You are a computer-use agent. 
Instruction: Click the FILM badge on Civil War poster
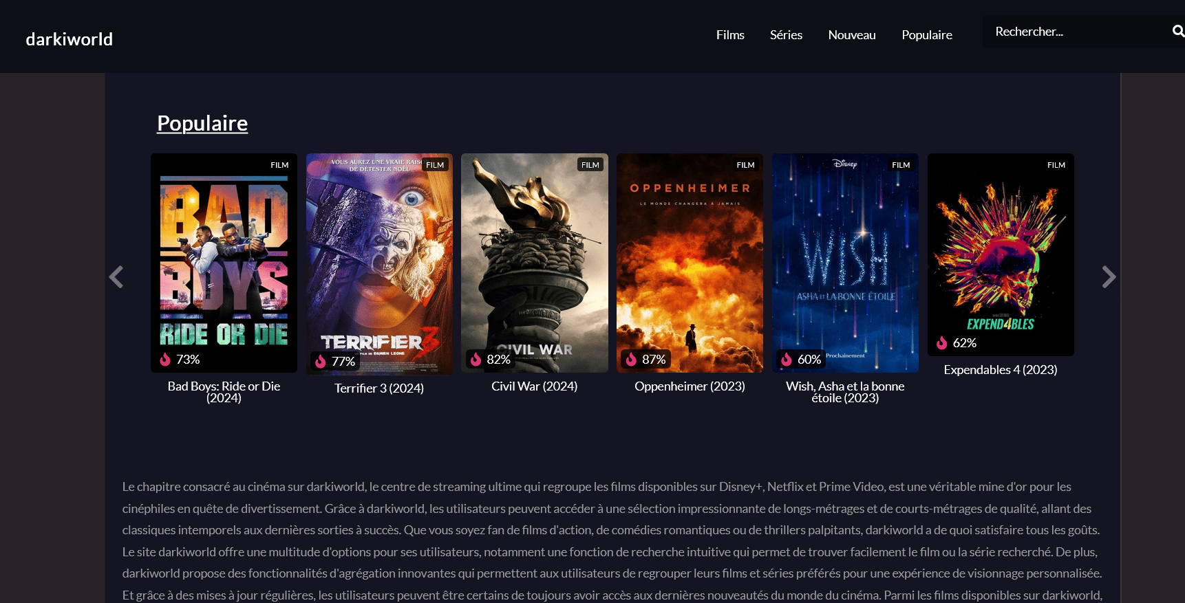point(590,165)
